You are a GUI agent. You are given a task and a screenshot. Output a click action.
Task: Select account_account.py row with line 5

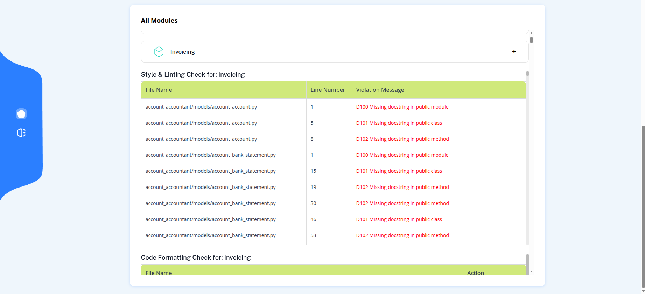coord(334,123)
